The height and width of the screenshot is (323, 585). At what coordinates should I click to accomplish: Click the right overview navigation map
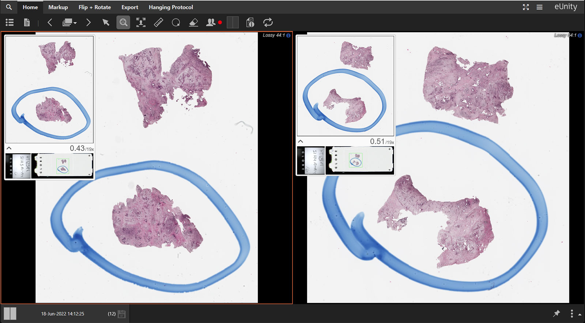coord(346,86)
